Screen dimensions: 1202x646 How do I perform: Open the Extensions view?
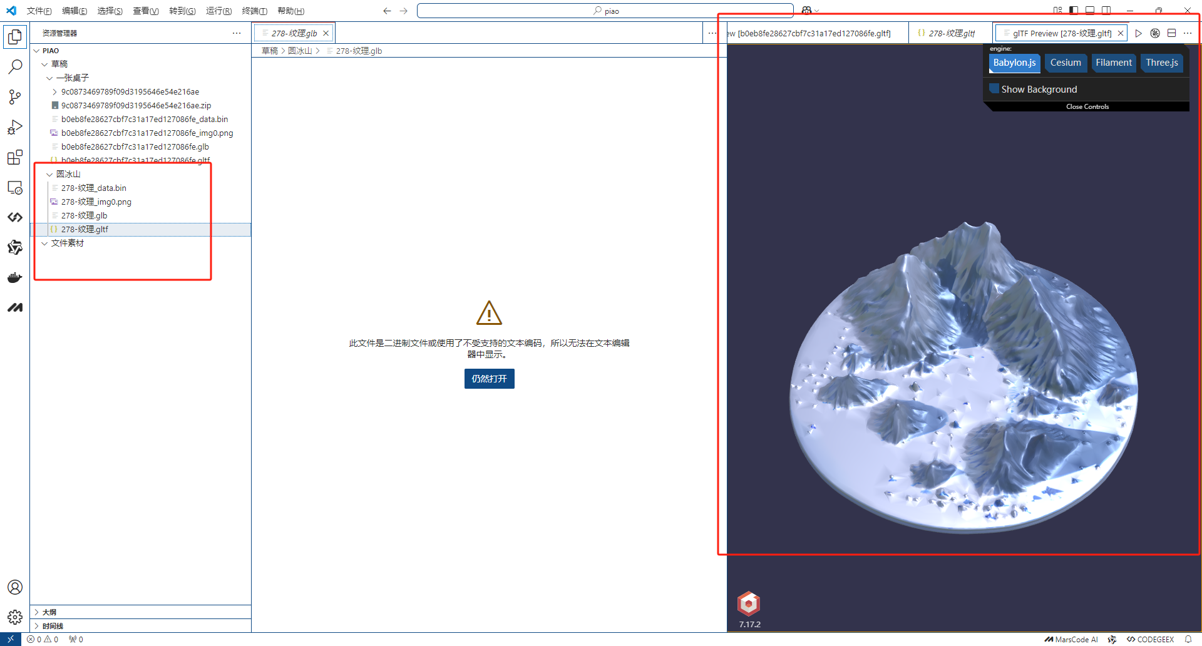(15, 157)
